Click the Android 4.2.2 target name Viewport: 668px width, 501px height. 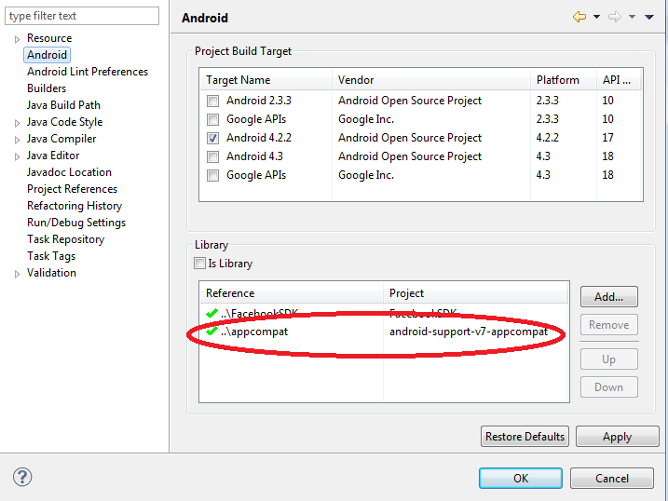coord(259,138)
